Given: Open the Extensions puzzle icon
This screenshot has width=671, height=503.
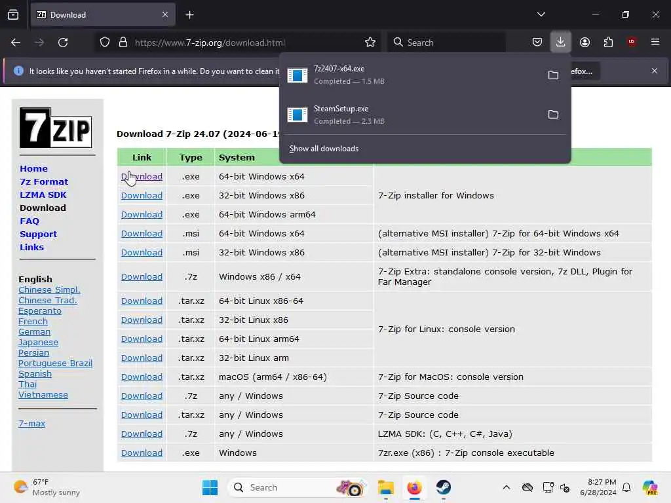Looking at the screenshot, I should click(x=608, y=43).
